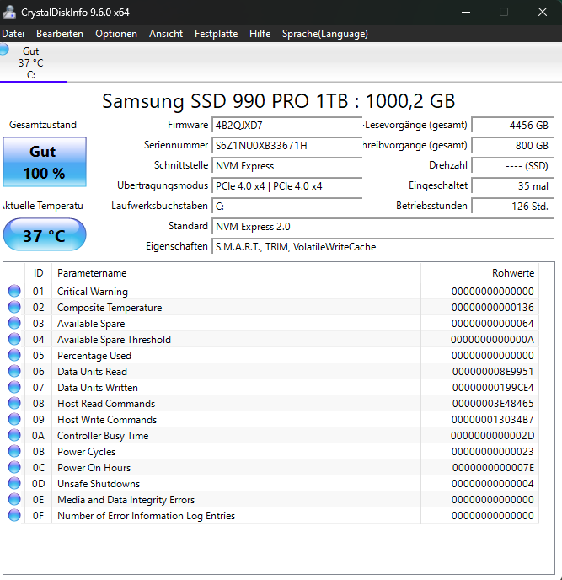Open the Hilfe menu
The height and width of the screenshot is (580, 562).
[260, 34]
